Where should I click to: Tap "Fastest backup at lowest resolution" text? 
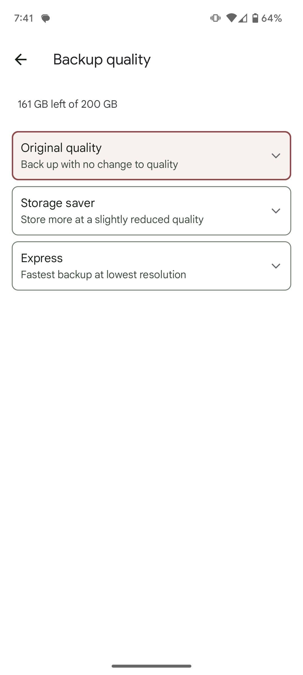pos(103,275)
